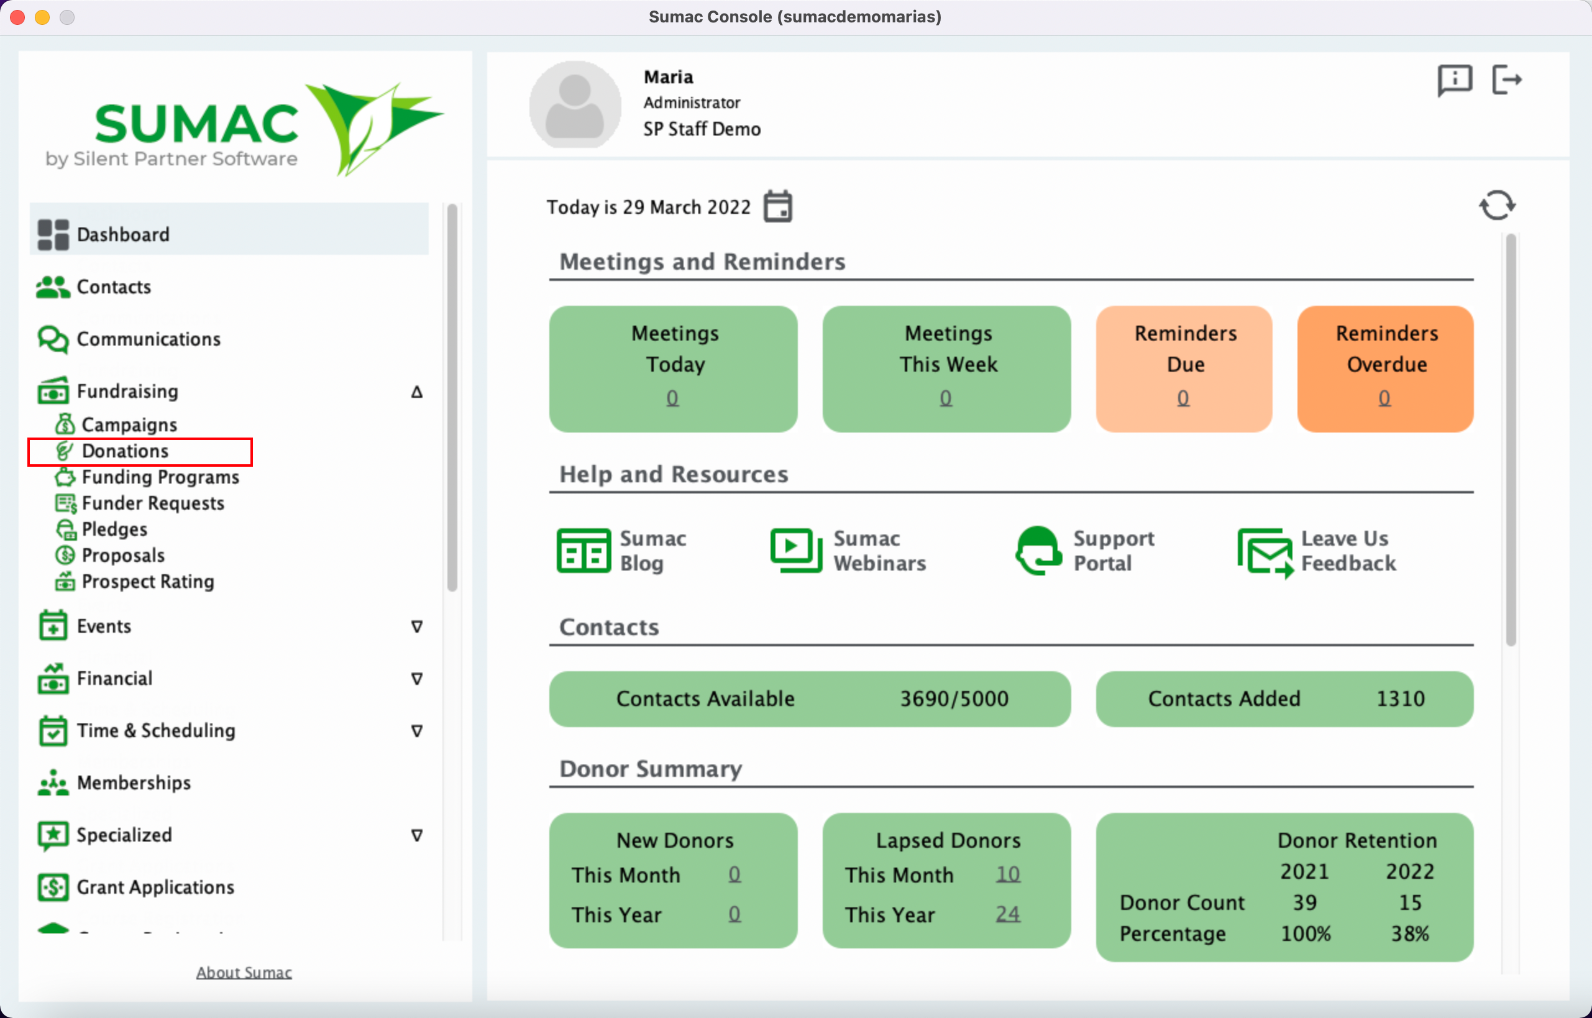The image size is (1592, 1018).
Task: Click the Prospect Rating icon
Action: [65, 581]
